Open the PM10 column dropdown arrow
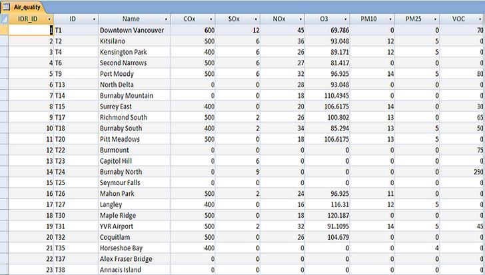Screen dimensions: 485x275 pyautogui.click(x=391, y=19)
